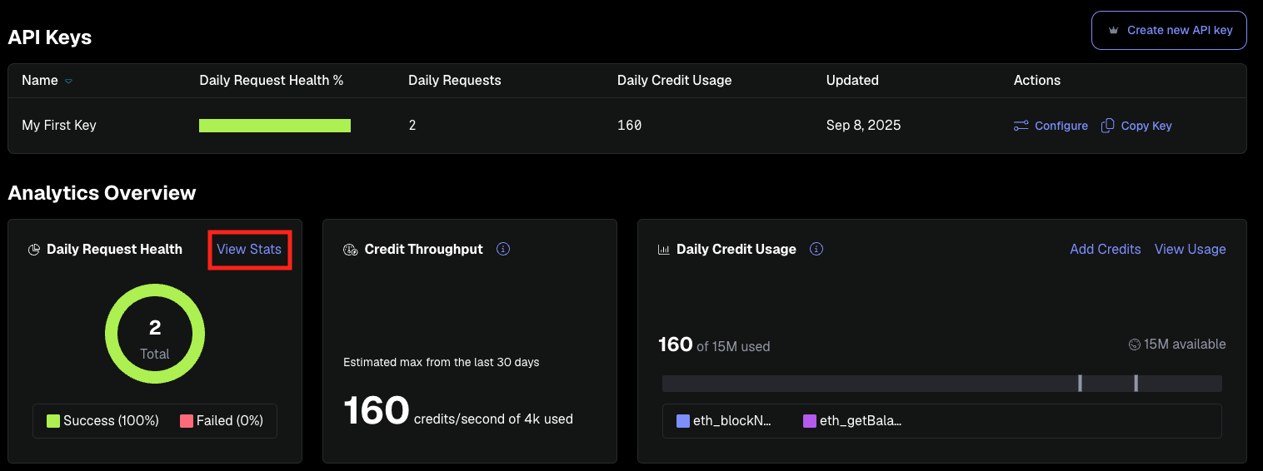Click the Copy Key clipboard icon
This screenshot has height=471, width=1263.
(x=1107, y=126)
